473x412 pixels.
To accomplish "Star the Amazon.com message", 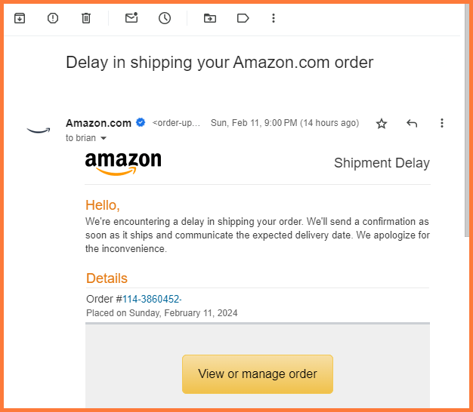I will point(382,124).
